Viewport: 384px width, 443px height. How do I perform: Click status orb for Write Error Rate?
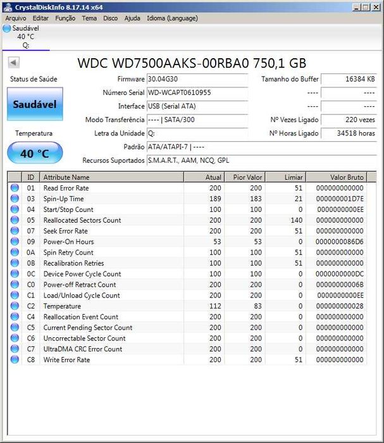pos(15,359)
